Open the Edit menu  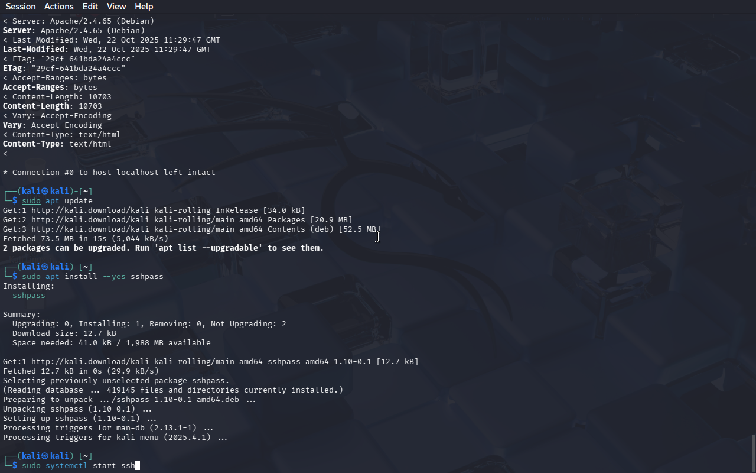click(90, 6)
